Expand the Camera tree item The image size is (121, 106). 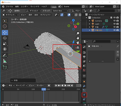(x=90, y=21)
